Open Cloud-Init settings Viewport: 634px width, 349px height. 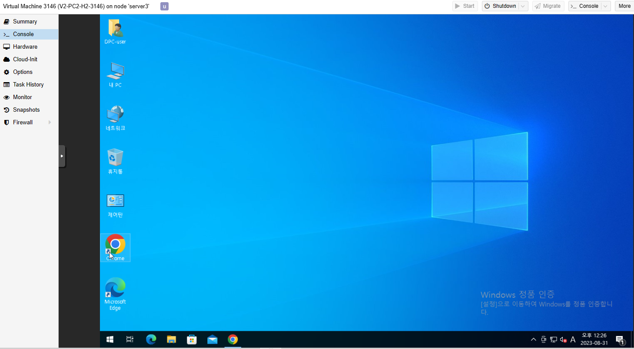click(29, 59)
